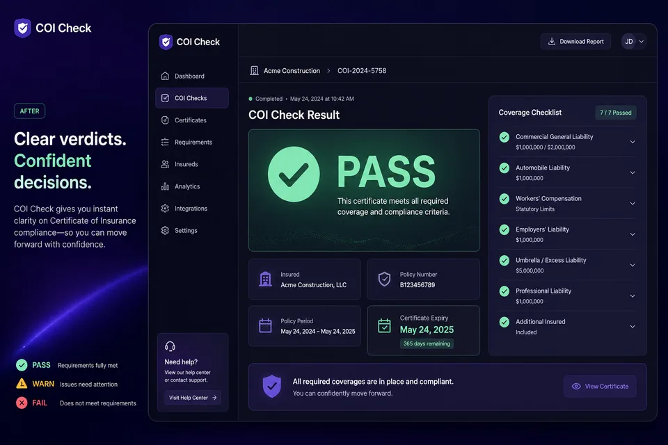Expand the Workers' Compensation row chevron
Screen dimensions: 668x445
(633, 204)
